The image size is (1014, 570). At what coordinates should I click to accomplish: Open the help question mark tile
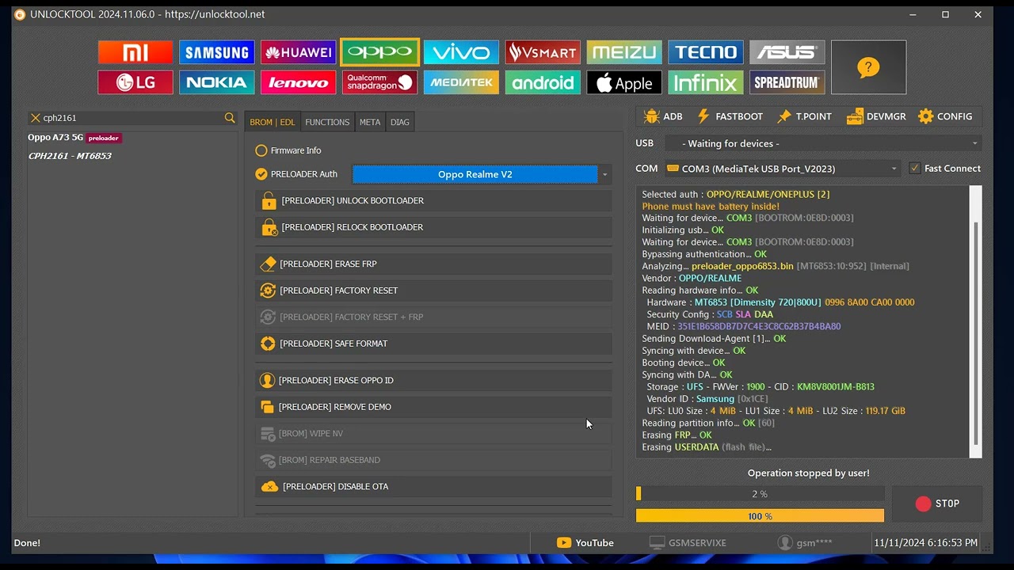868,67
